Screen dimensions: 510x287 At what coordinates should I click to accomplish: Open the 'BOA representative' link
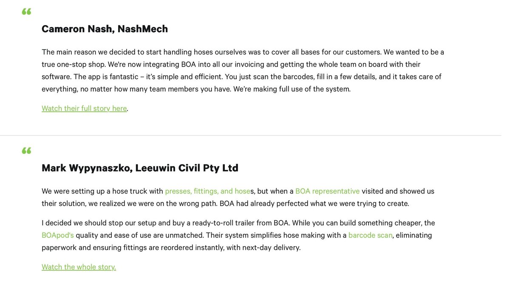pos(327,191)
